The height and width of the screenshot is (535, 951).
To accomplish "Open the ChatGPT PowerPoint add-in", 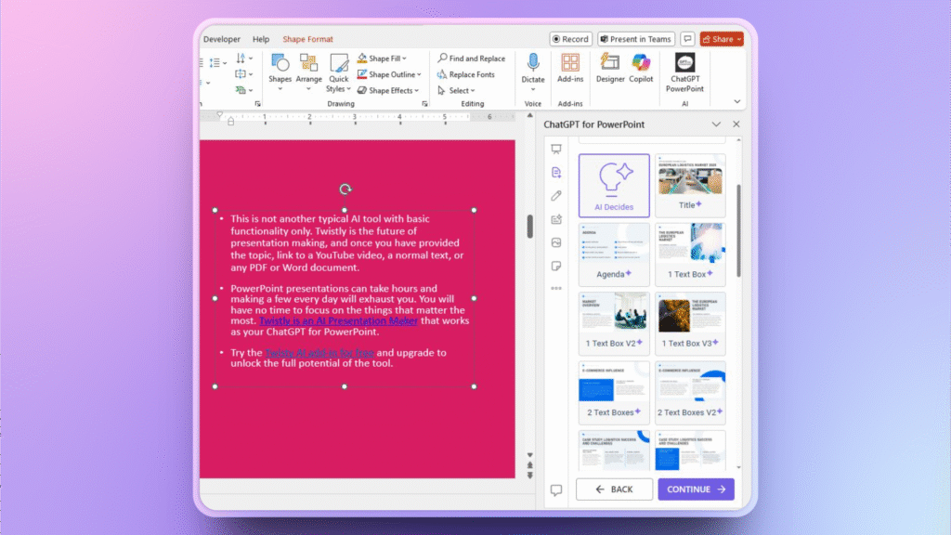I will tap(684, 70).
